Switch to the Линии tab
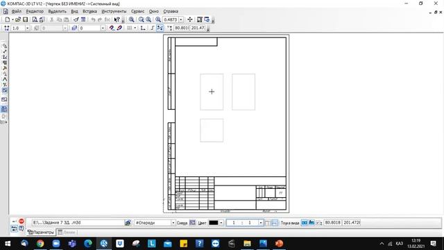Viewport: 444px width, 250px height. click(67, 233)
